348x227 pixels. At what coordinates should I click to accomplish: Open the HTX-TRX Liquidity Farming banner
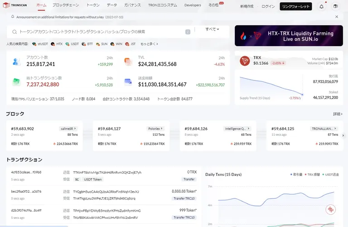[x=289, y=36]
